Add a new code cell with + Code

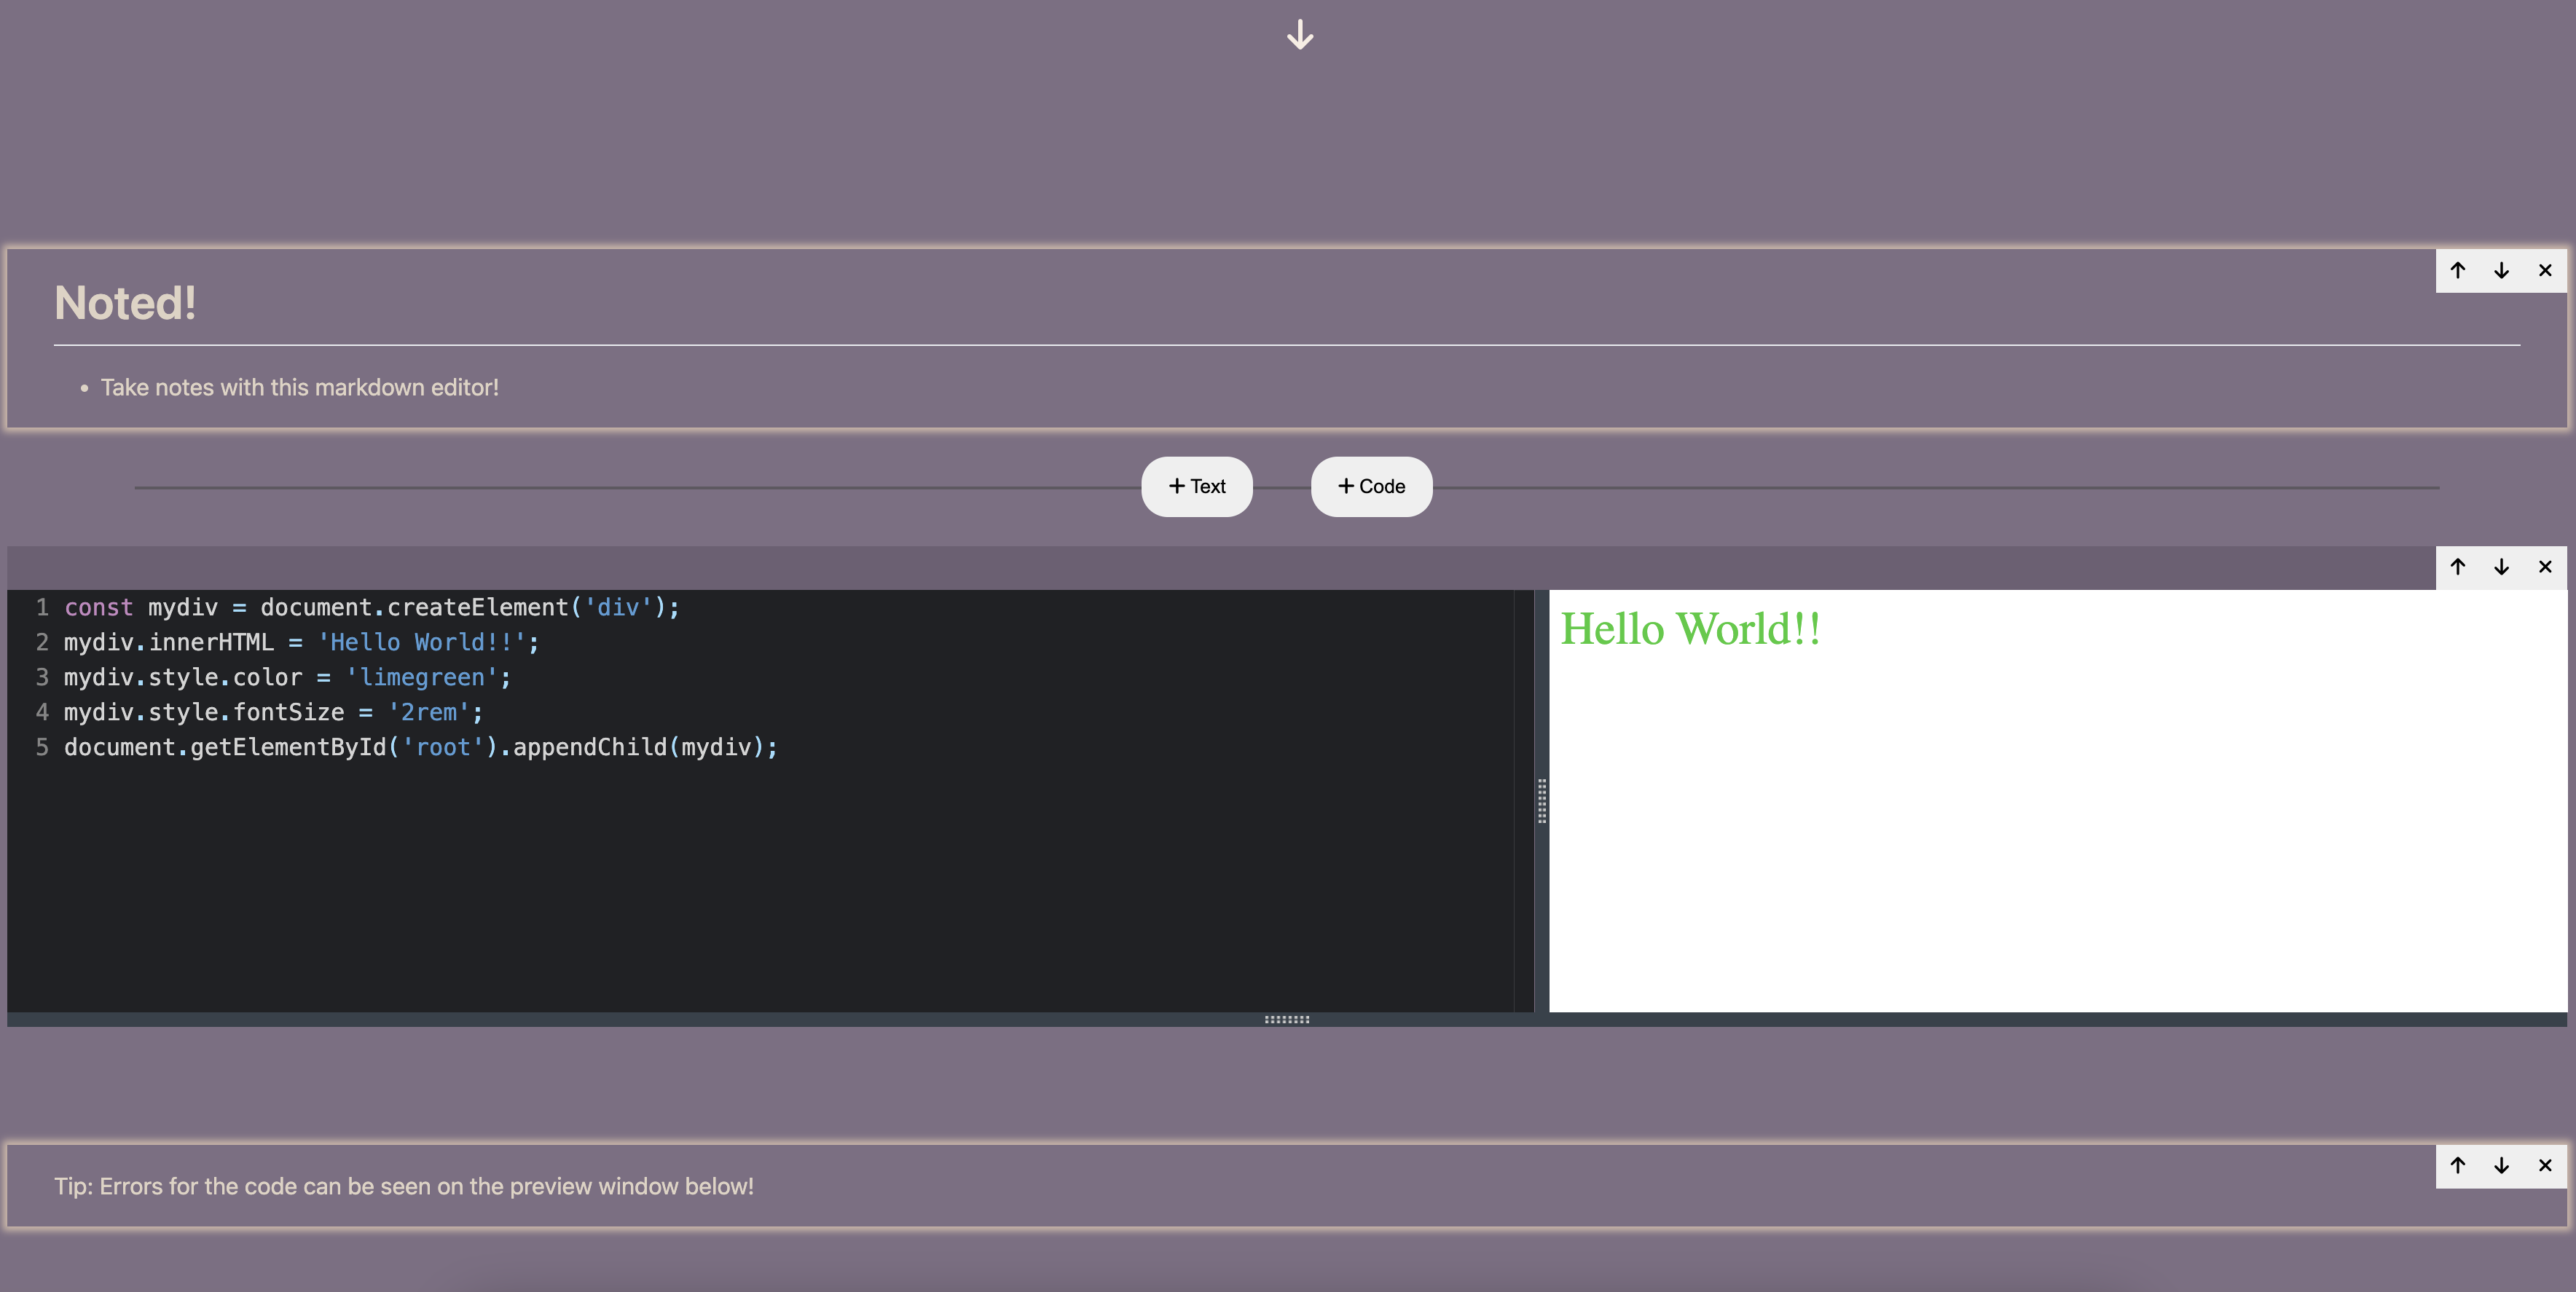1371,486
